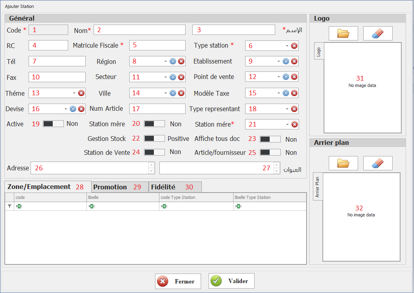Screen dimensions: 414x293
Task: Toggle the Active switch
Action: click(x=53, y=124)
